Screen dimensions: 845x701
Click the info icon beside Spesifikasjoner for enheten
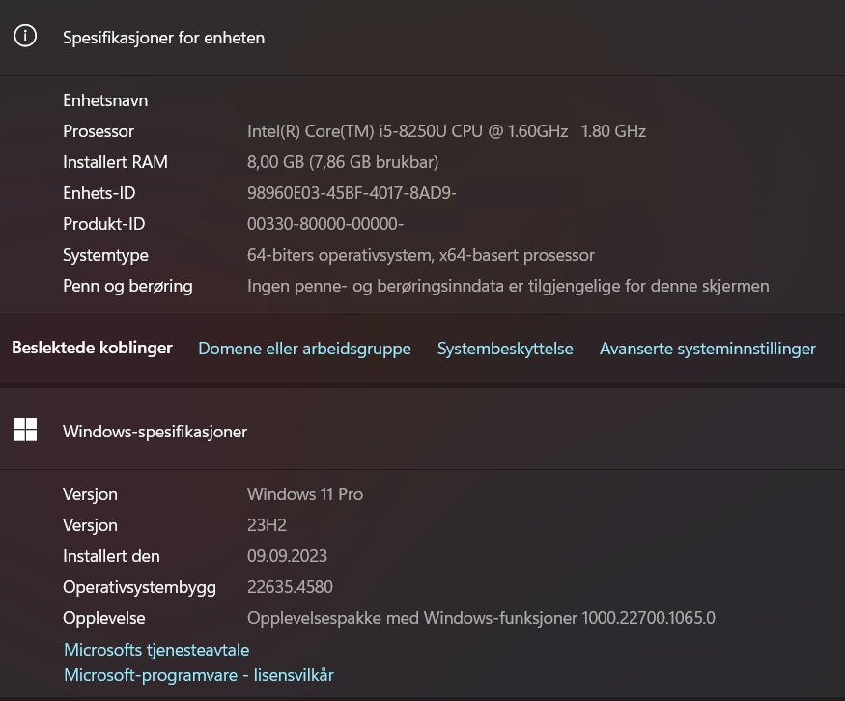coord(25,36)
